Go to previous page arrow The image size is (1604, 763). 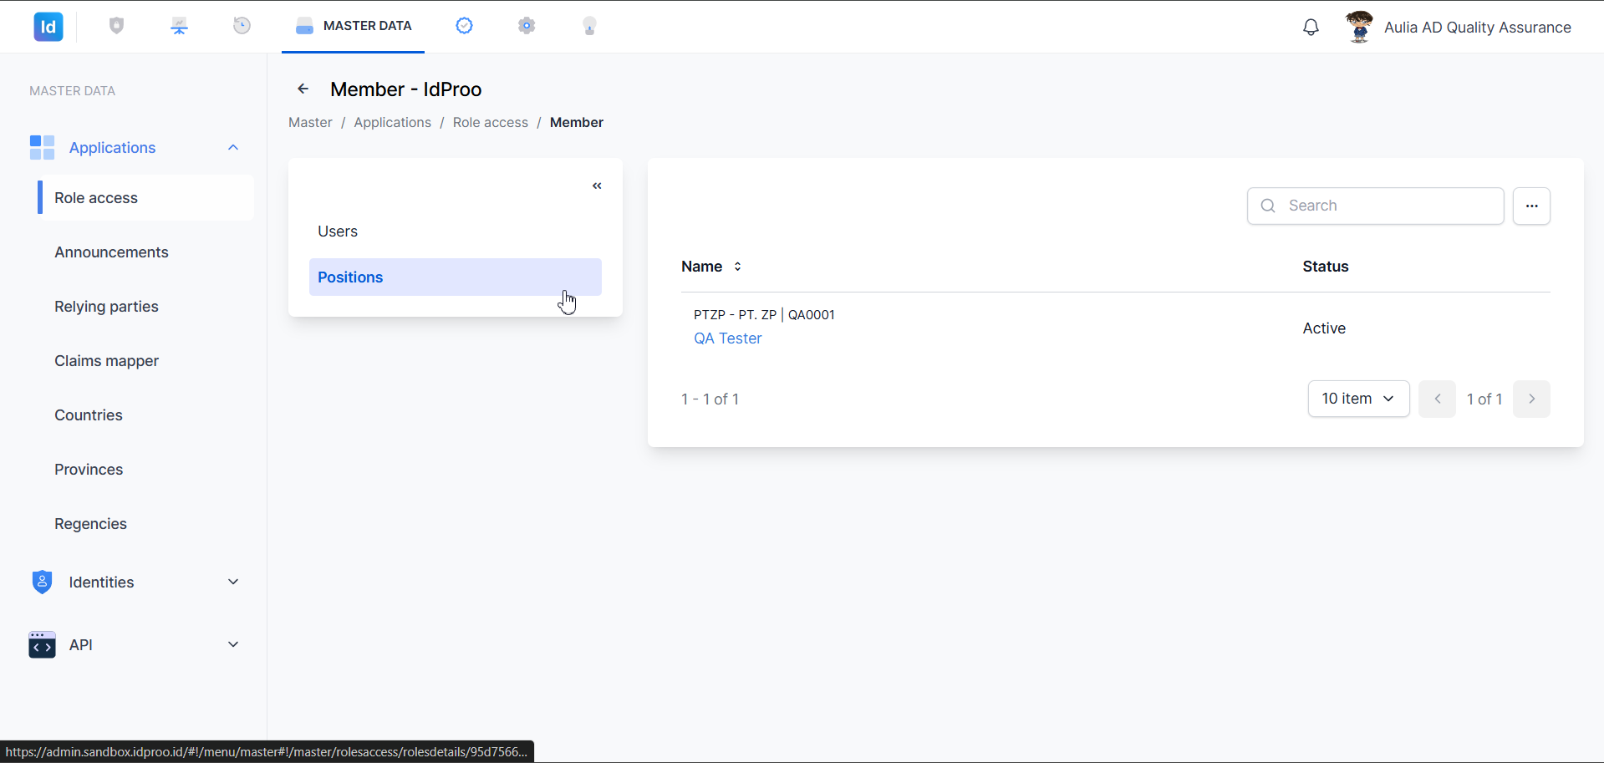click(1437, 399)
